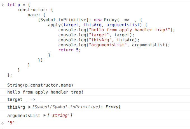The image size is (190, 129).
Task: Click Proxy in the thisArg preview
Action: [x=112, y=107]
